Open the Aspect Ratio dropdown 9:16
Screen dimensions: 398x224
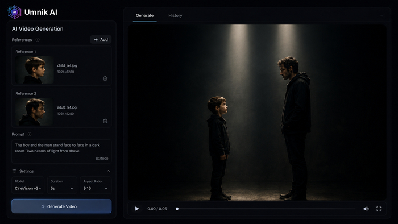96,185
